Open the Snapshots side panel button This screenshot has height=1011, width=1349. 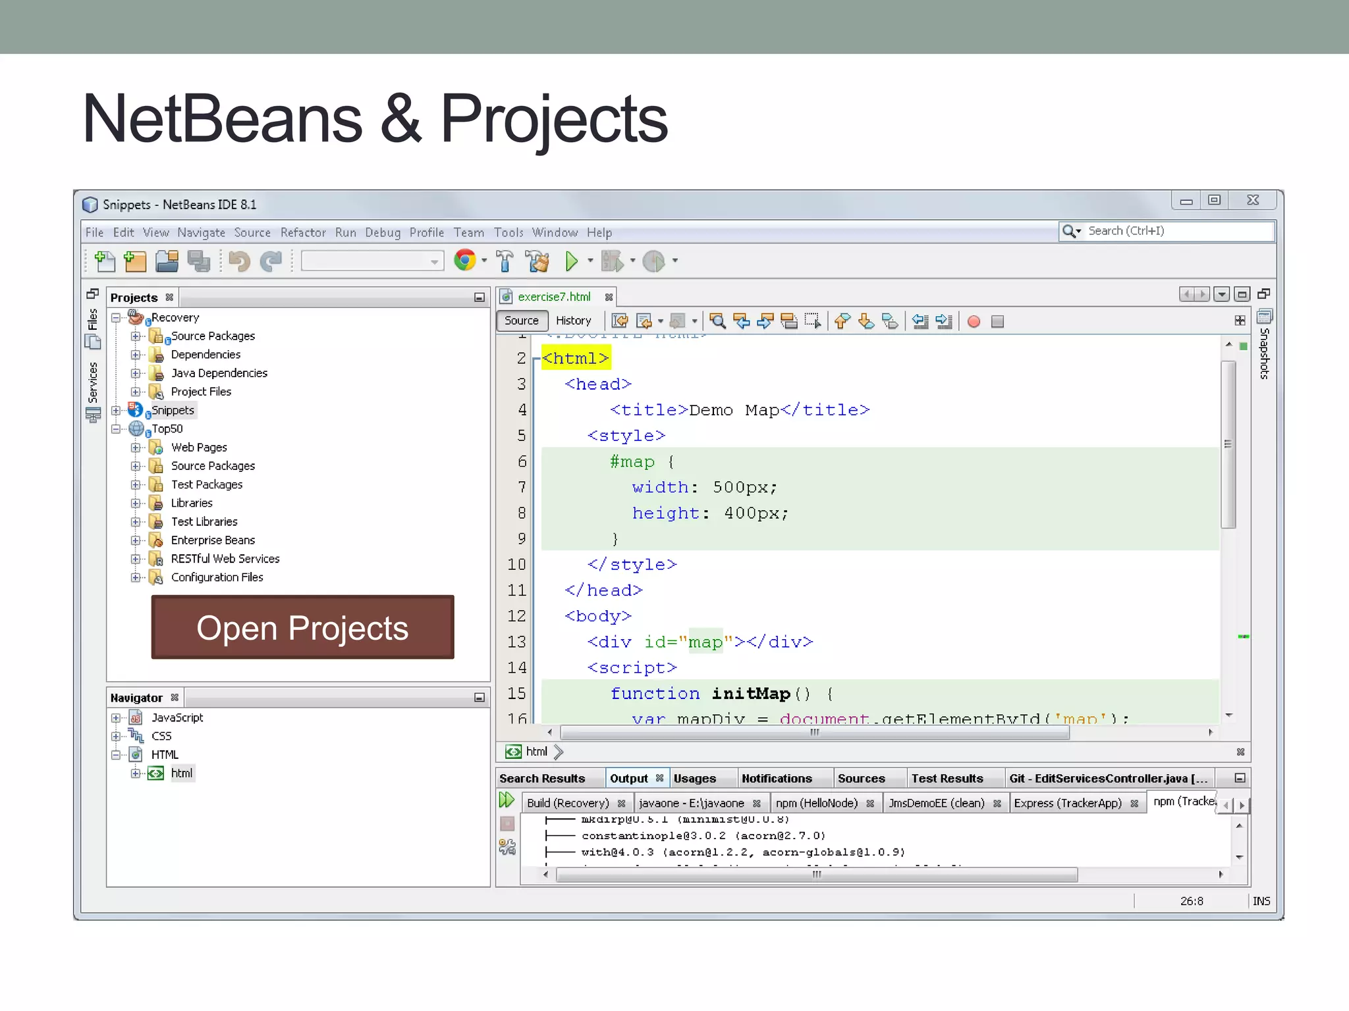coord(1264,345)
